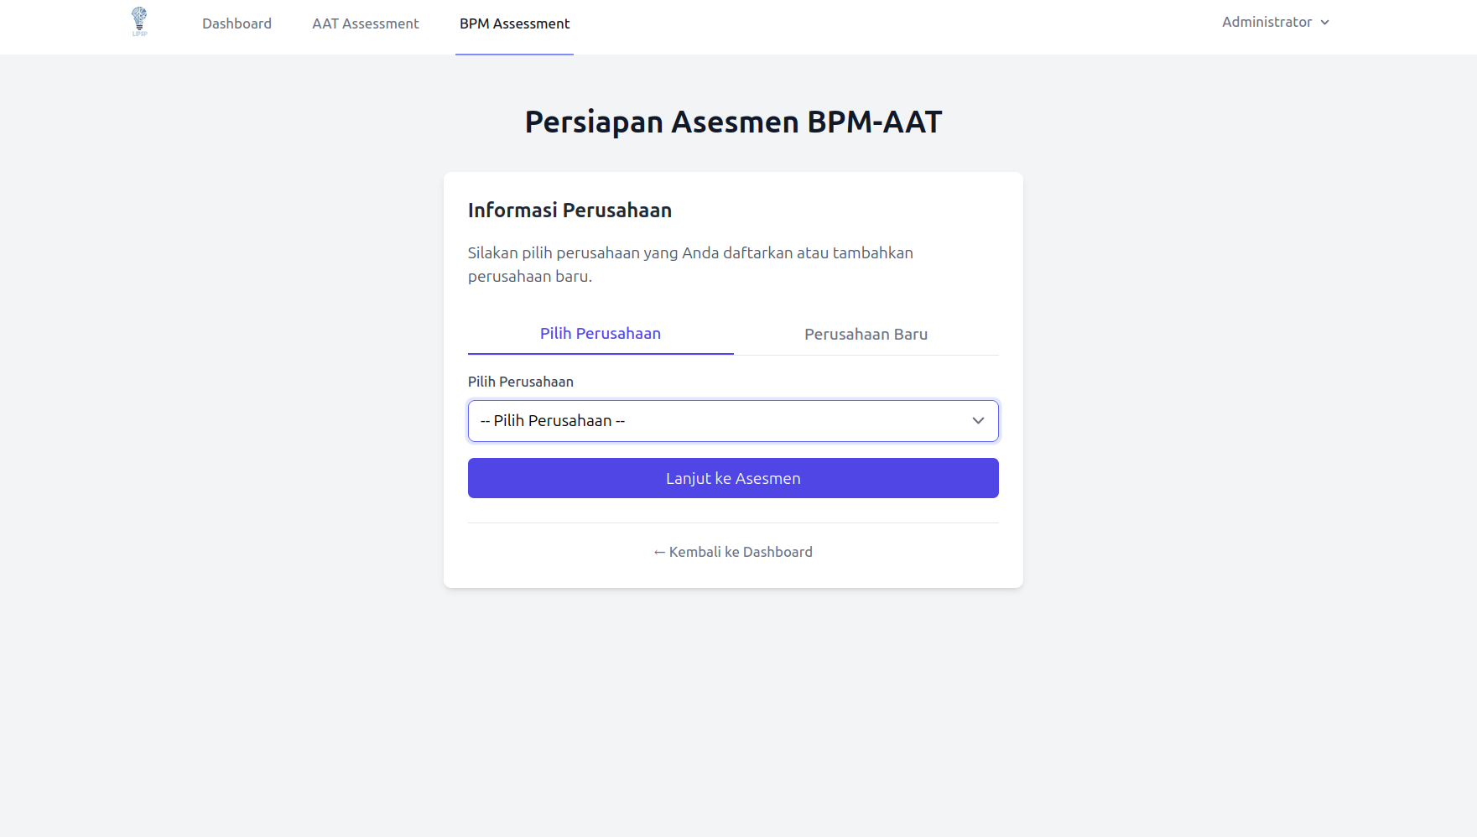
Task: Click the blank area below the form card
Action: (x=733, y=713)
